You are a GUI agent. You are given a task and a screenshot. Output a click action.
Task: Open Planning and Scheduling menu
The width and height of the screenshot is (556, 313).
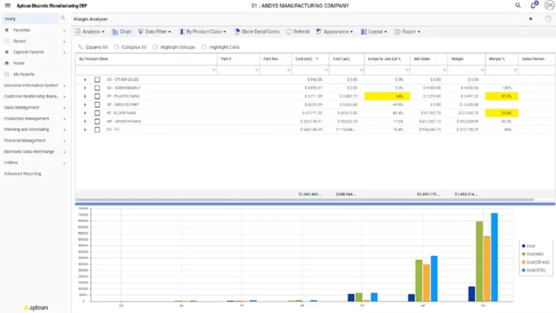pyautogui.click(x=35, y=130)
